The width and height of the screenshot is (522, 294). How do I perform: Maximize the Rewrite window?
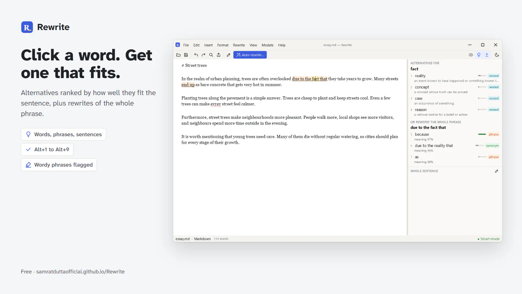click(483, 45)
